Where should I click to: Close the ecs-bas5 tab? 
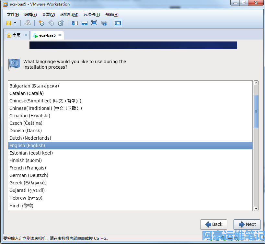[x=60, y=35]
